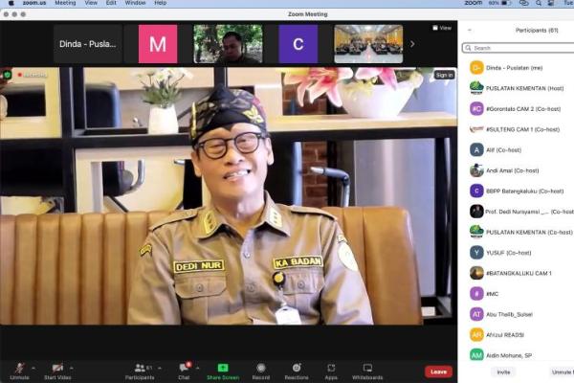Screen dimensions: 574x383
Task: Click the green encryption shield icon
Action: point(8,74)
